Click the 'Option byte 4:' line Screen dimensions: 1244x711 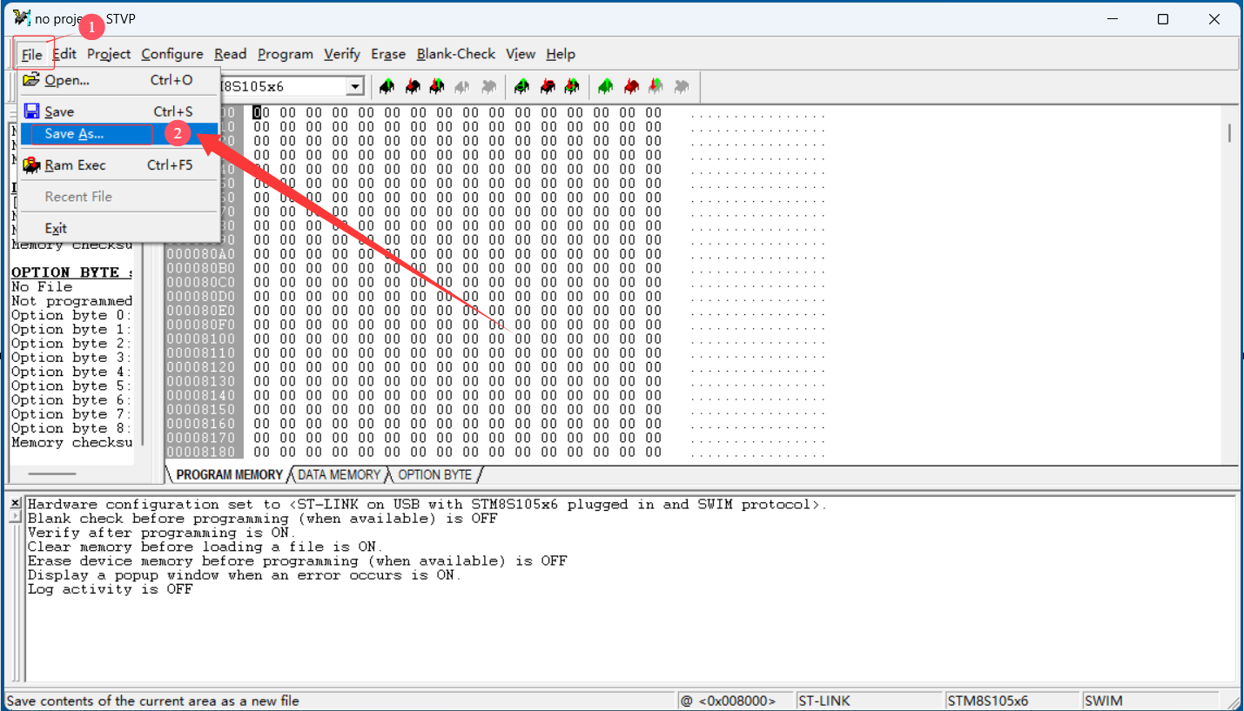pos(71,372)
